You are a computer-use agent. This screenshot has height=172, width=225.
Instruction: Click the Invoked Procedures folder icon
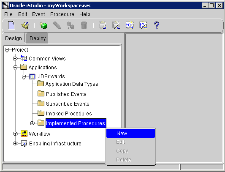point(41,113)
